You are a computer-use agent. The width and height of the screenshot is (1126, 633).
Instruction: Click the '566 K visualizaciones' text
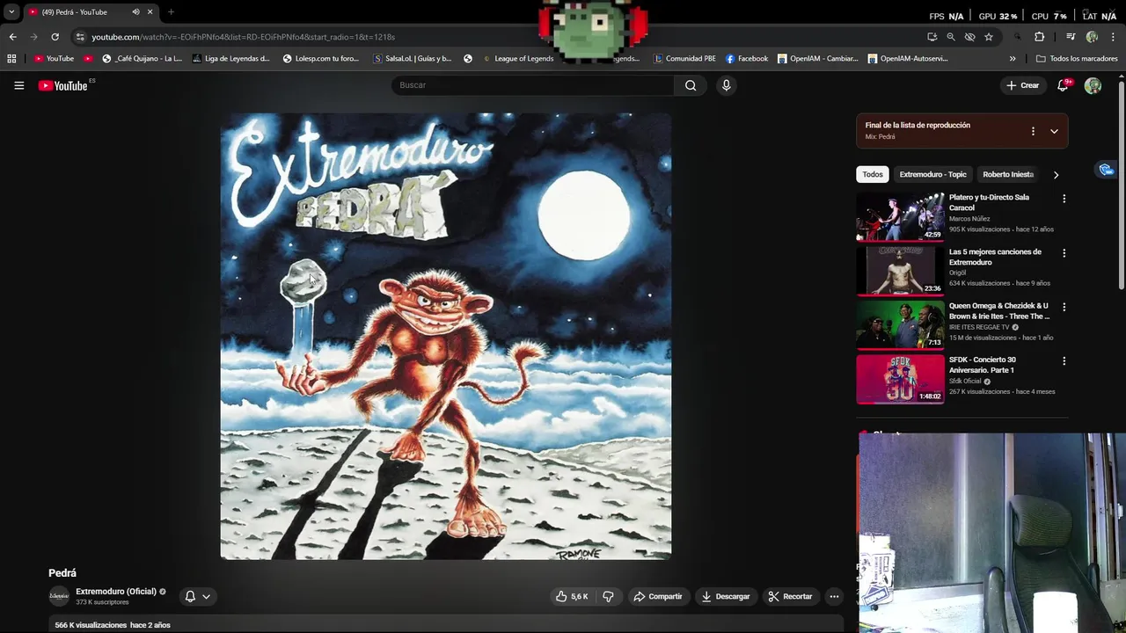tap(91, 625)
